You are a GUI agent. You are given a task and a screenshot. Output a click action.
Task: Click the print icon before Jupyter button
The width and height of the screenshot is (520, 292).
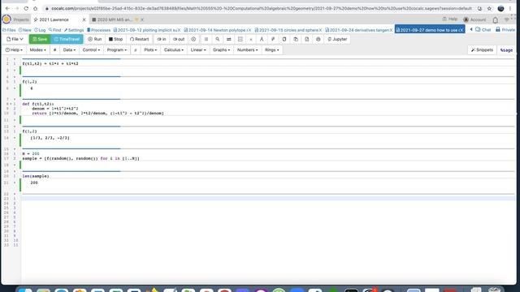click(318, 39)
